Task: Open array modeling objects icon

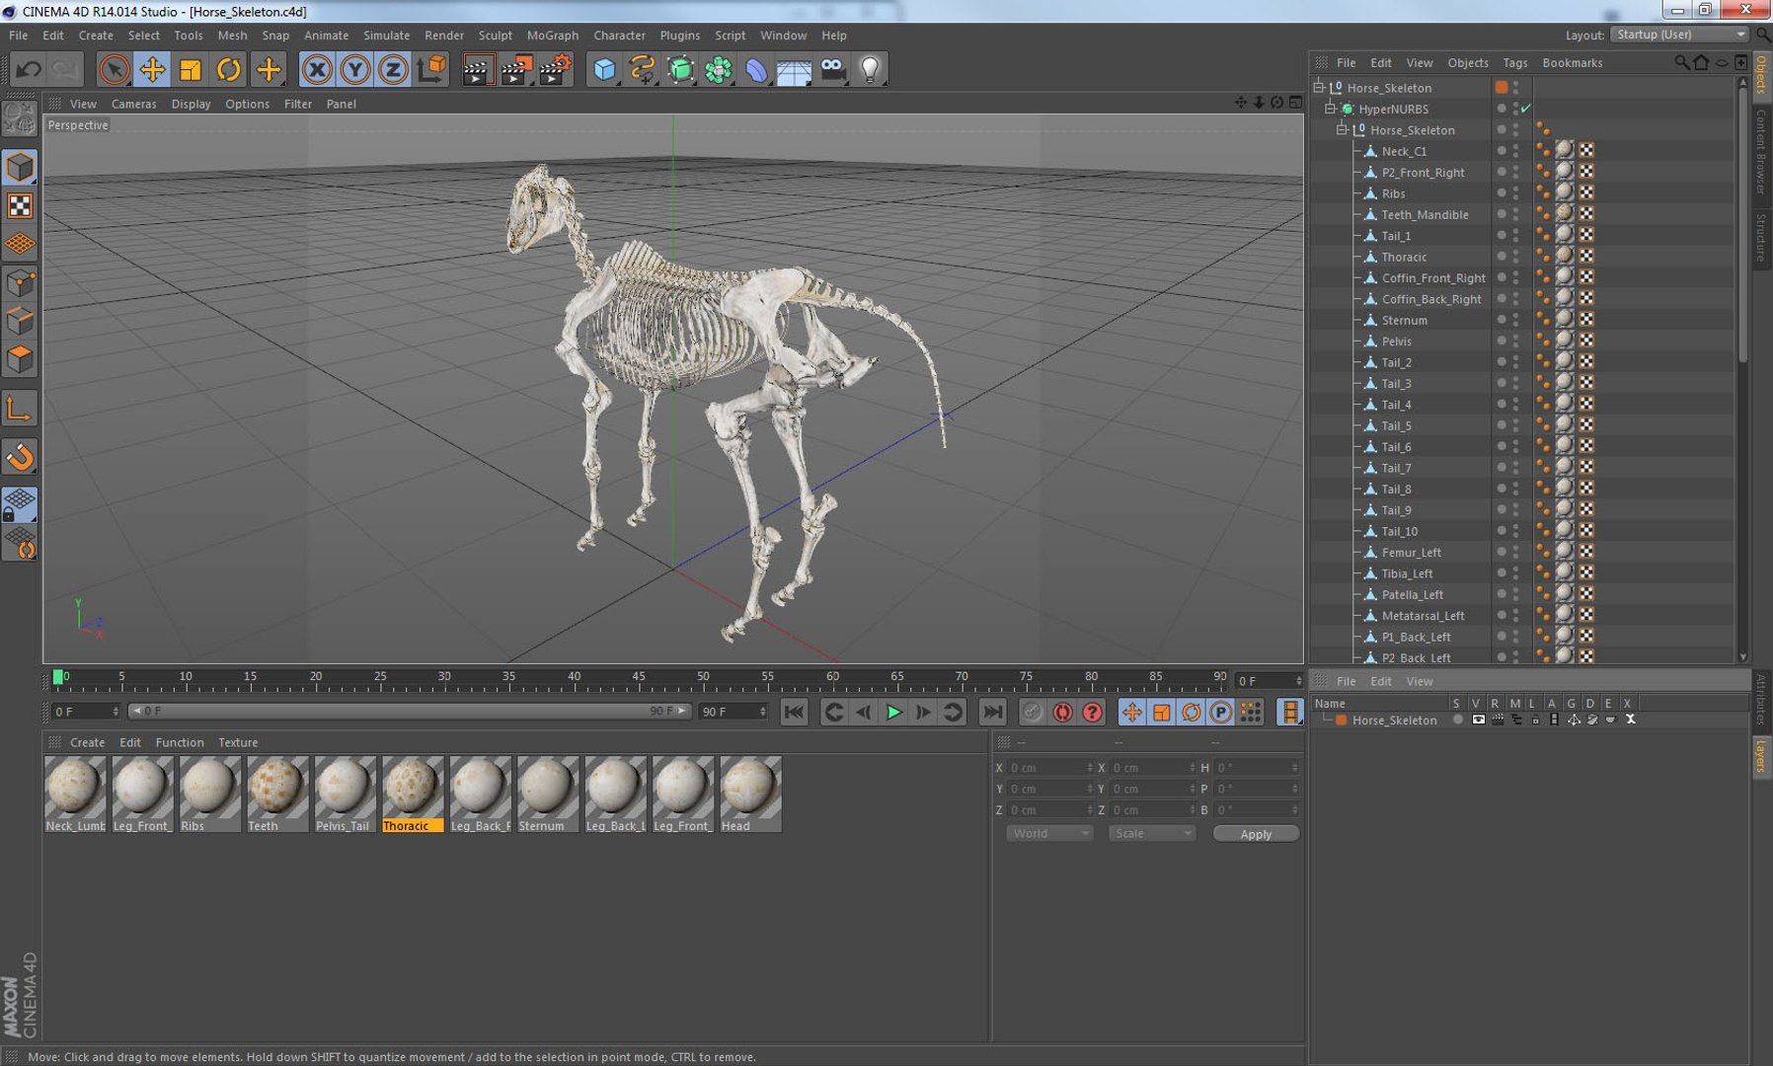Action: point(719,69)
